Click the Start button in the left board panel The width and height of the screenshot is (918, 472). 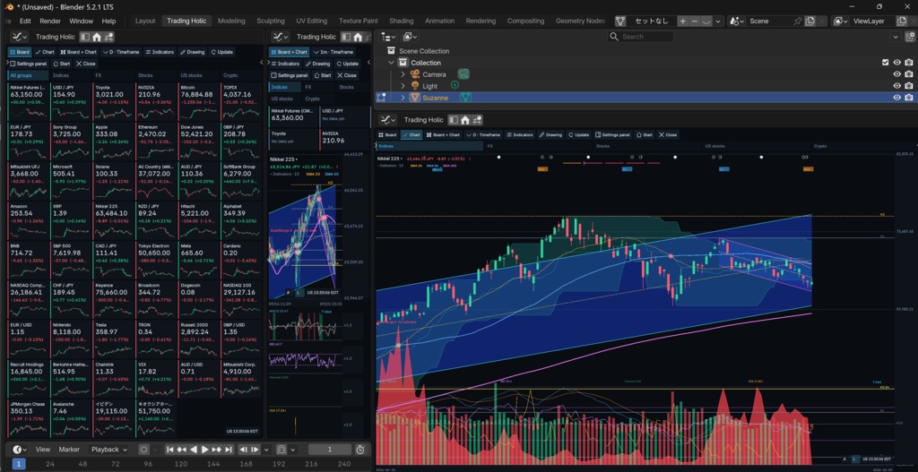coord(62,64)
